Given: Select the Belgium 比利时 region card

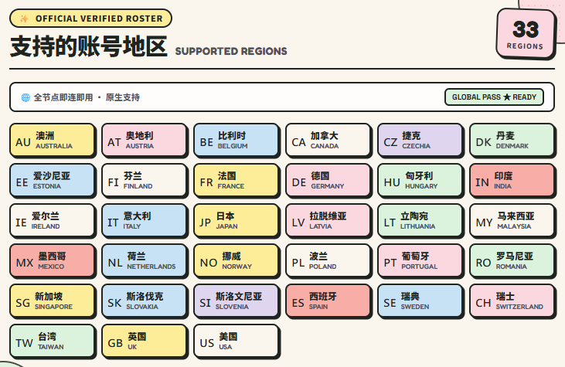Looking at the screenshot, I should [x=236, y=140].
